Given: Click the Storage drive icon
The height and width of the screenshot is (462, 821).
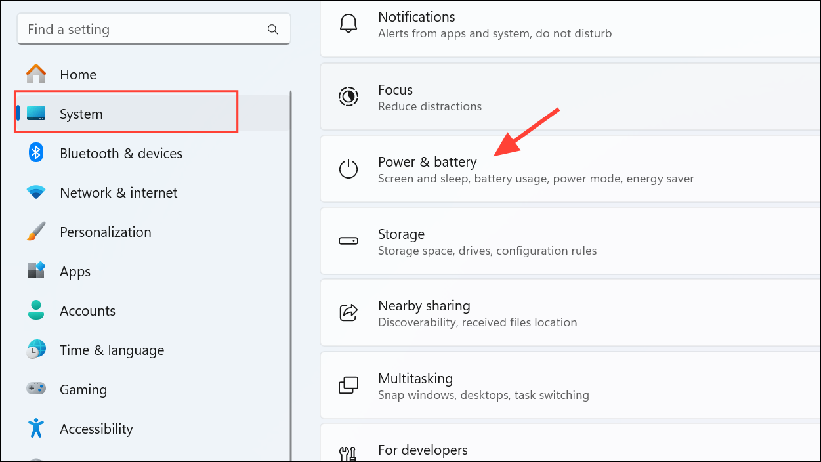Looking at the screenshot, I should (x=348, y=241).
